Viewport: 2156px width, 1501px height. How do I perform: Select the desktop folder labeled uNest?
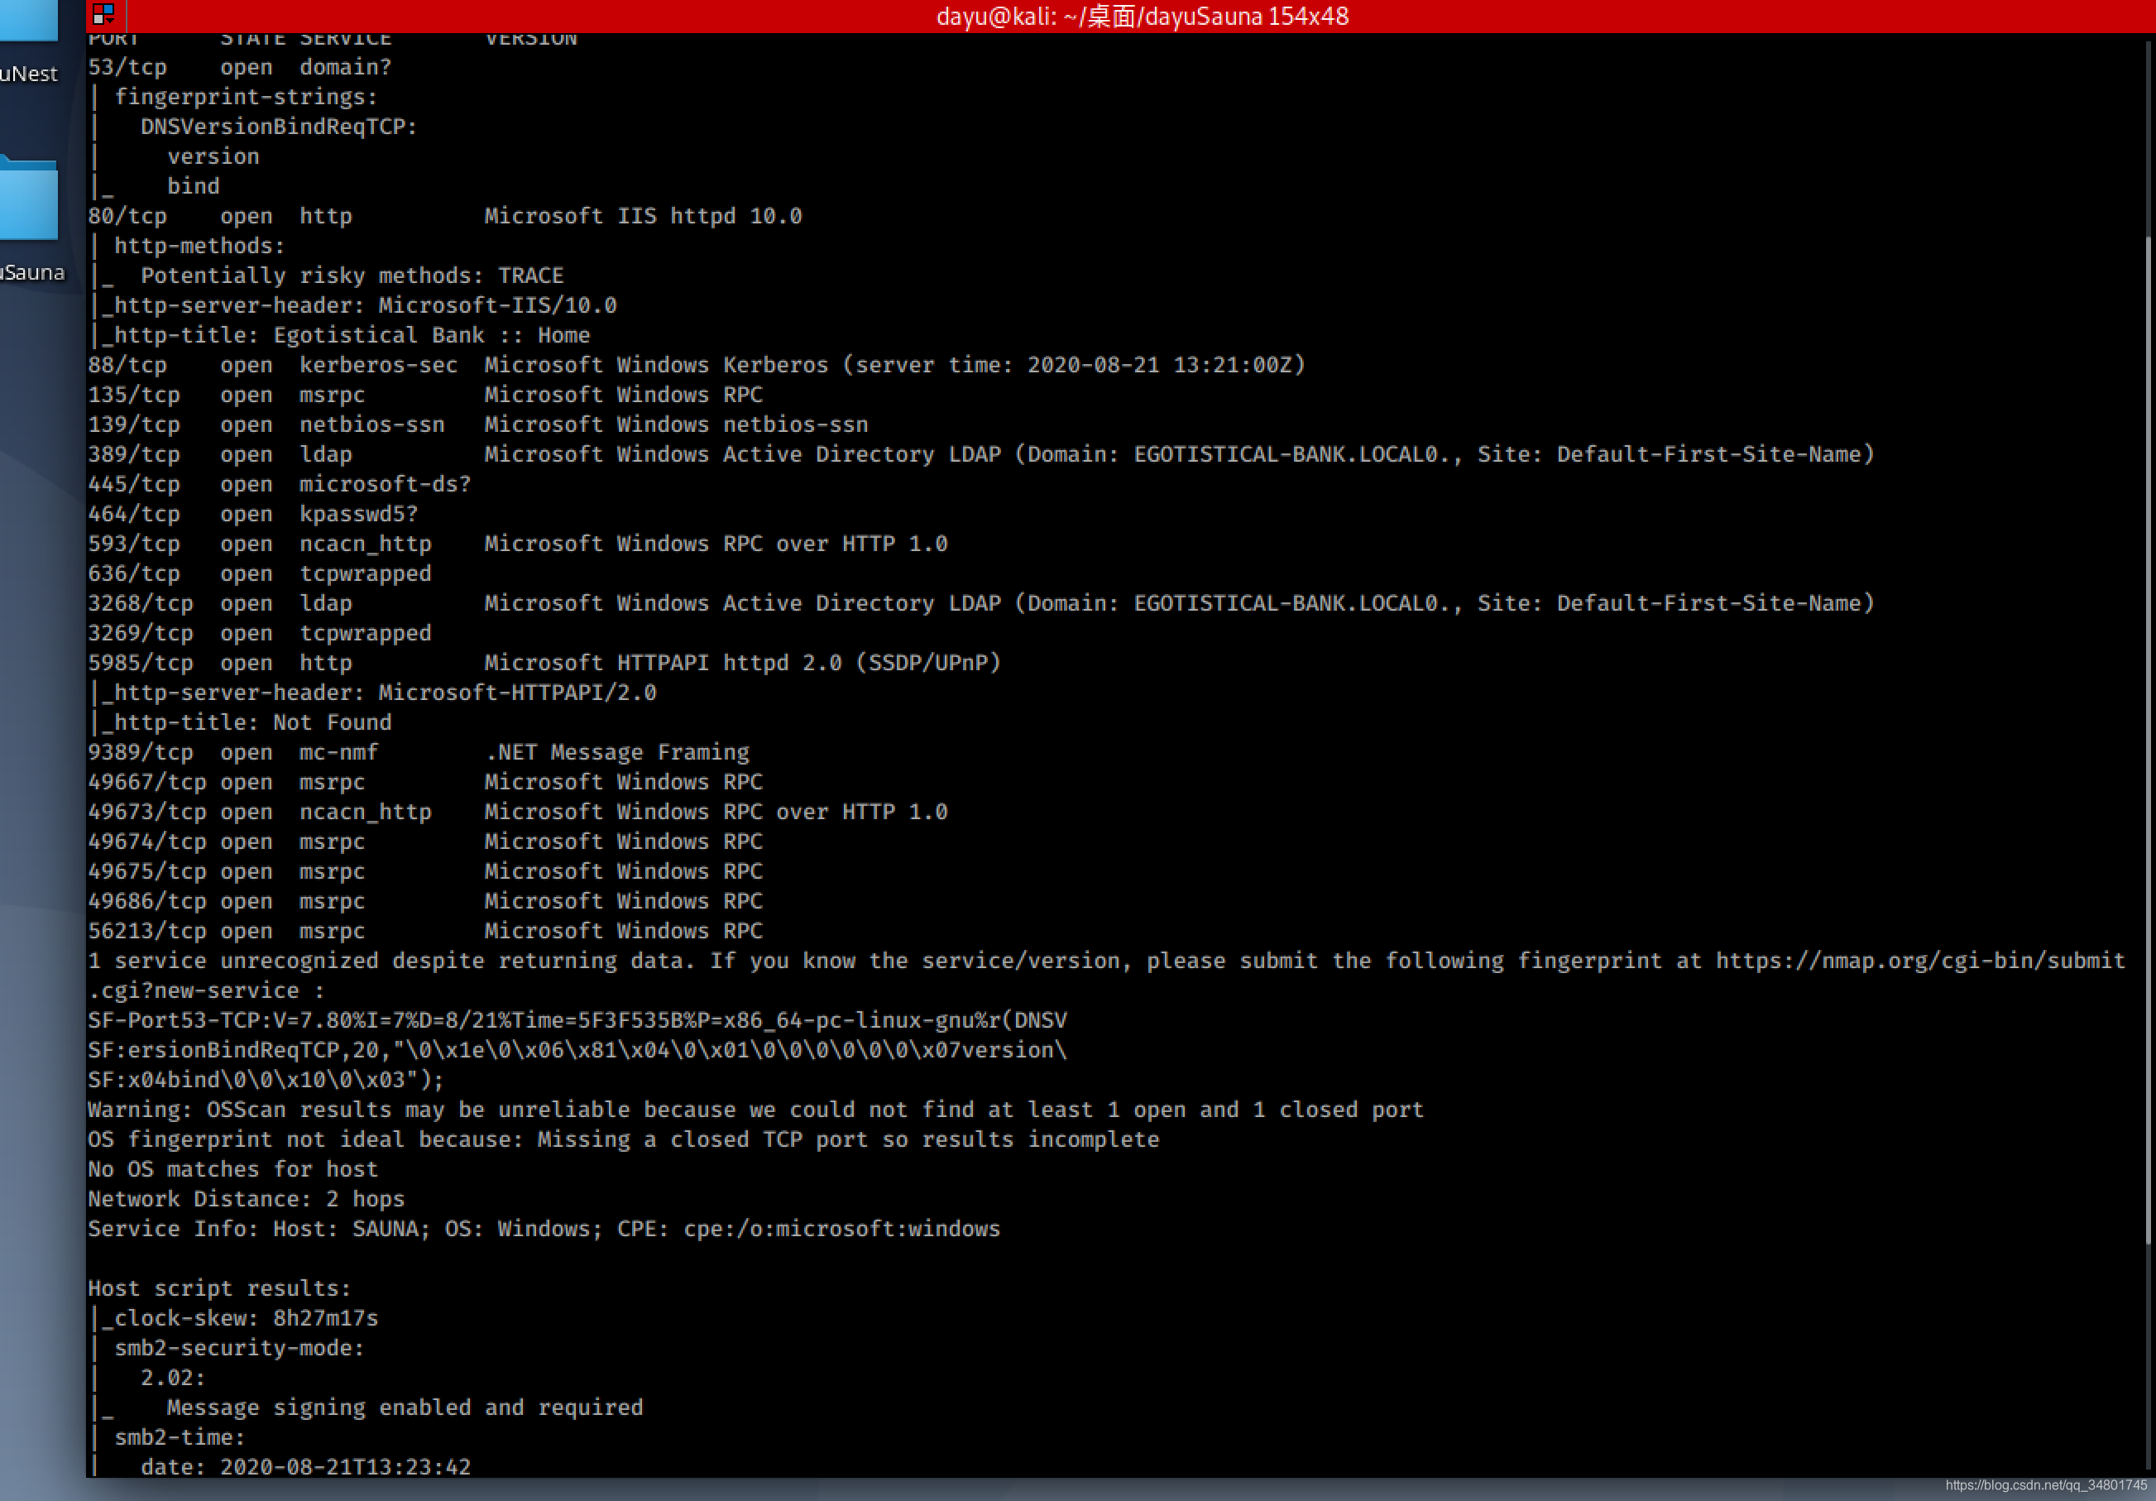pos(28,21)
